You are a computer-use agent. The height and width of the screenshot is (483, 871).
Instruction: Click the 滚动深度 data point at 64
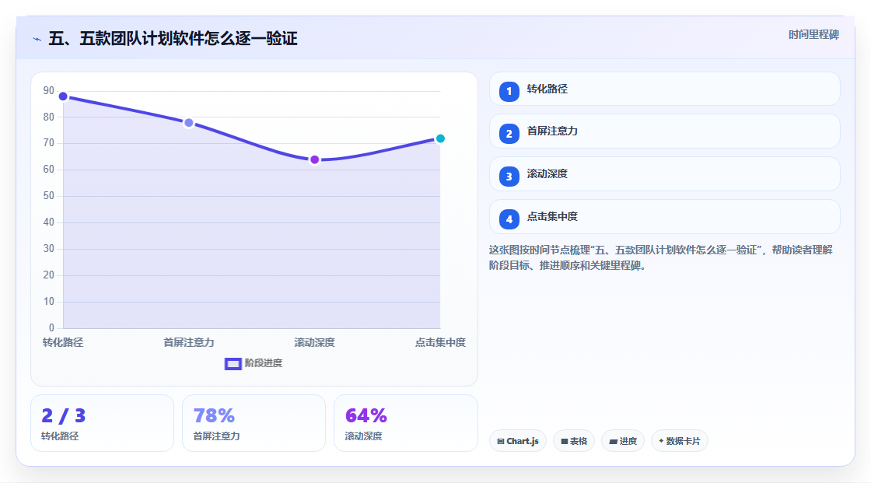point(314,160)
